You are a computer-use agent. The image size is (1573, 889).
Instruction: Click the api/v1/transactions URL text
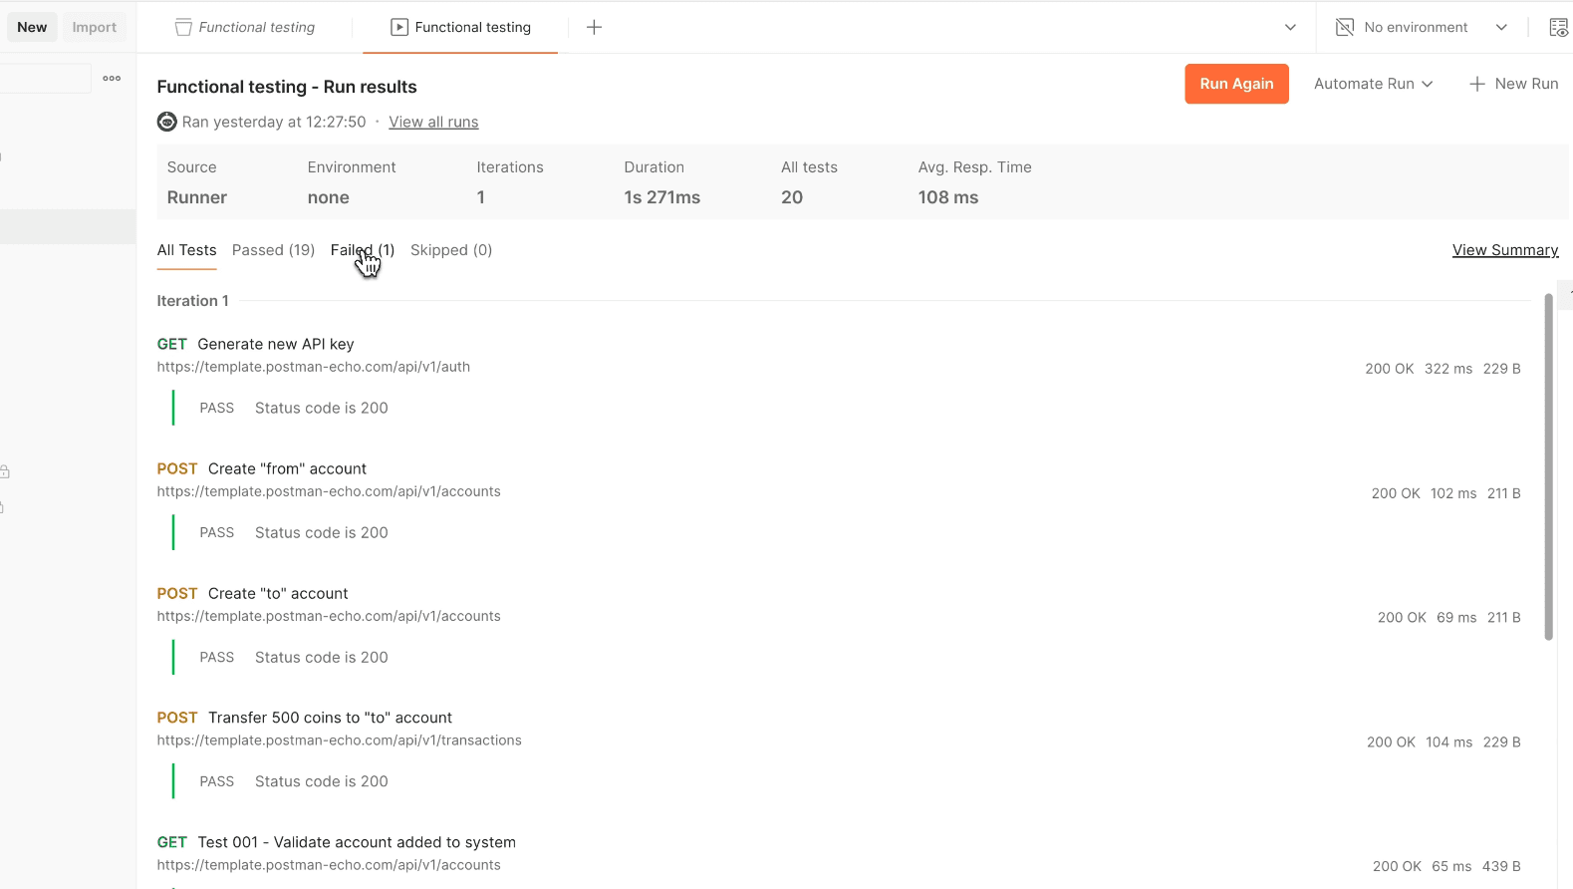tap(339, 741)
